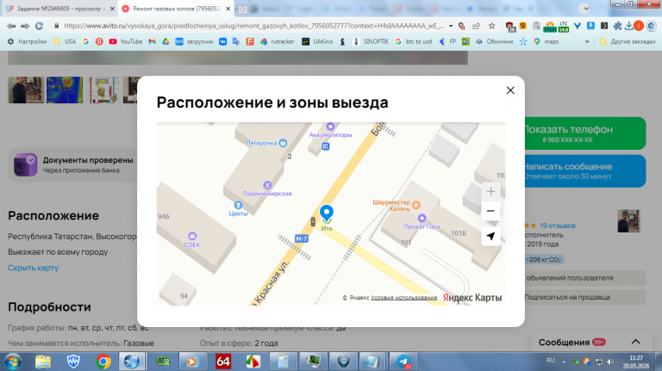Open the rutracker bookmark
Screen dimensions: 662x371
pos(277,41)
